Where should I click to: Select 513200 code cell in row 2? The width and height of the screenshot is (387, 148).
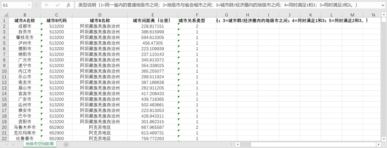(57, 26)
